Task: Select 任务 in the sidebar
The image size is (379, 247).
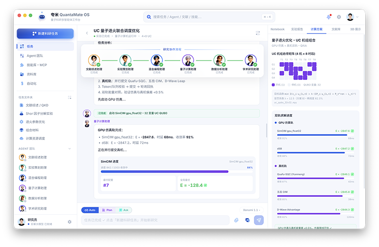Action: (45, 46)
